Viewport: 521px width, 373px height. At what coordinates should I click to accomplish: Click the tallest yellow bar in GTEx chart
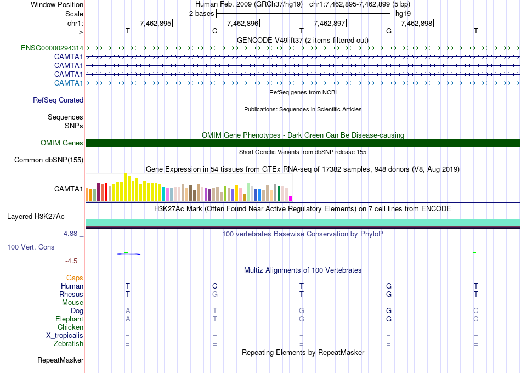[126, 187]
